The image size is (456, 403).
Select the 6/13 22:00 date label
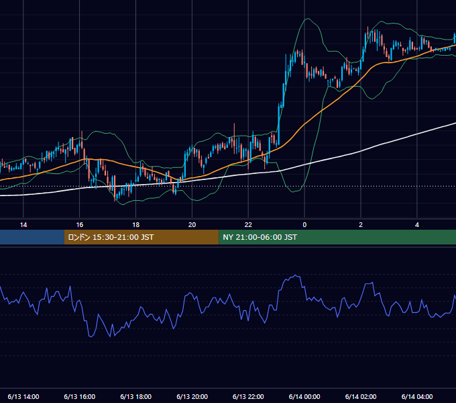[x=248, y=396]
